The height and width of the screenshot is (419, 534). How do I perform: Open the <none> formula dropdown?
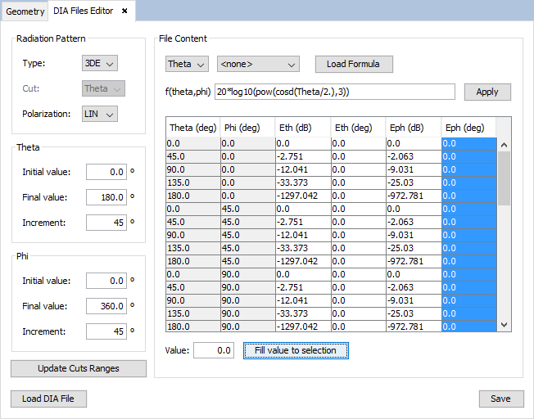257,64
